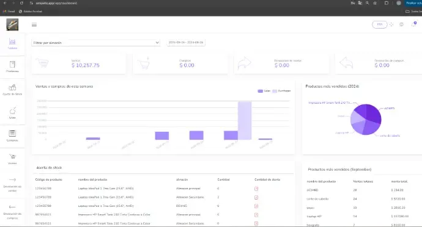Open the Ventas sidebar section
Screen dimensions: 422x227
tap(12, 159)
